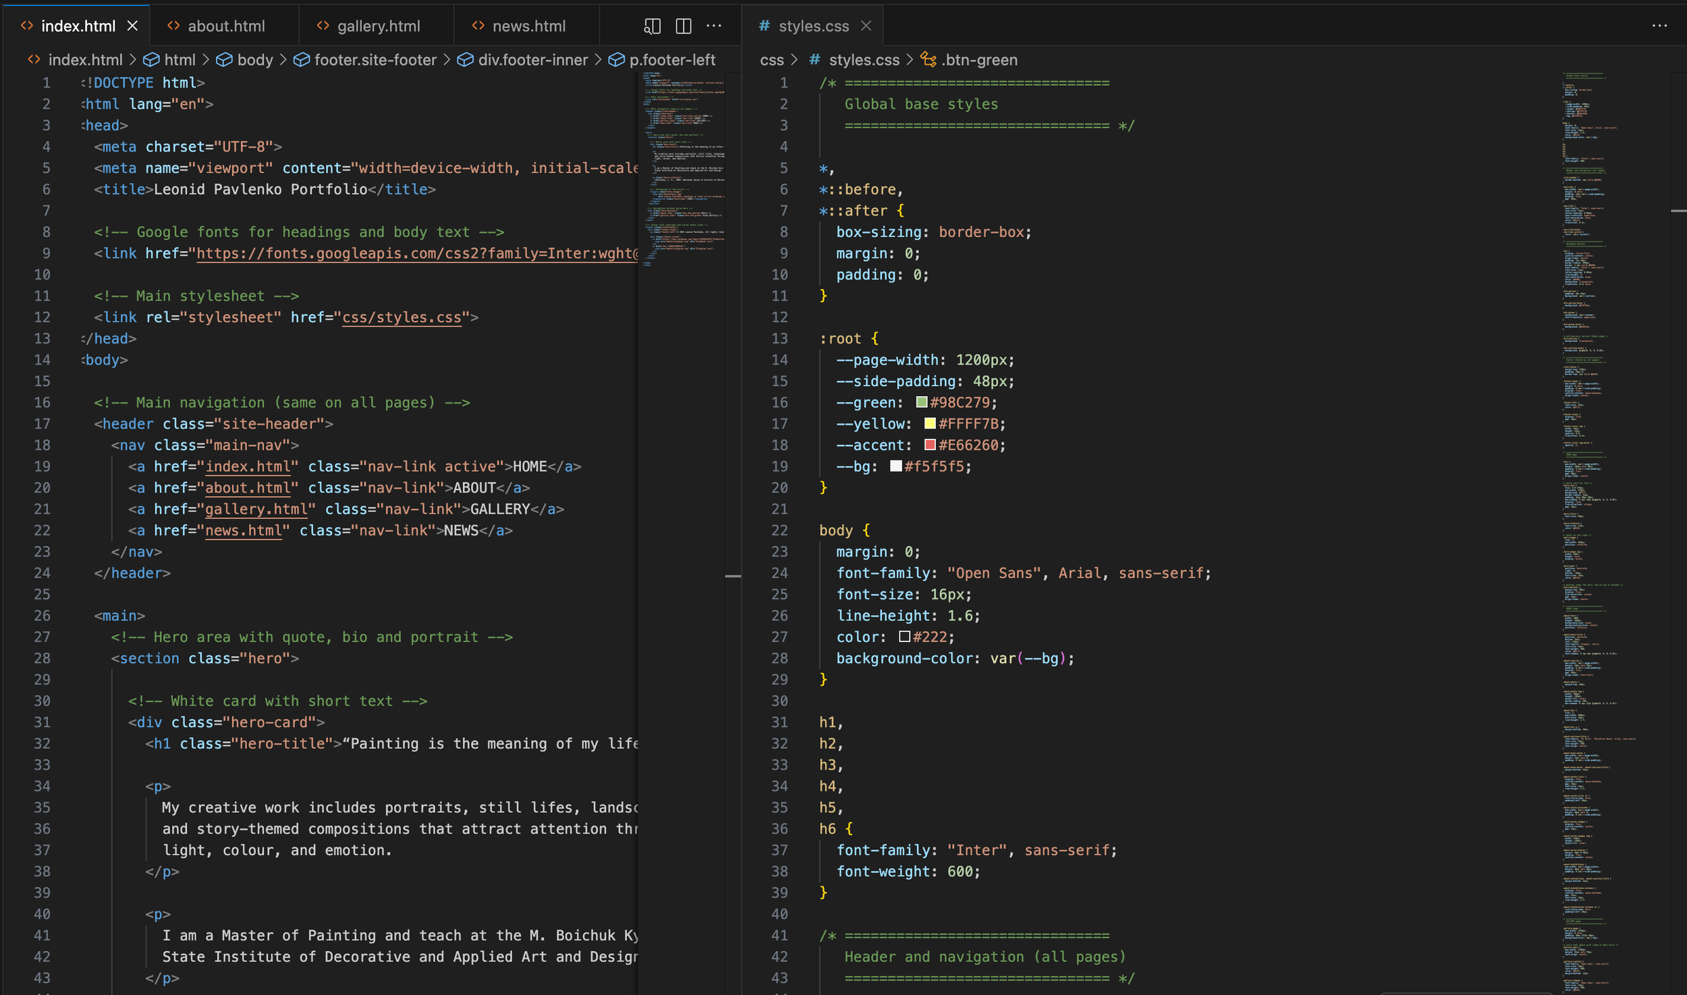Open color picker for the --green #98C279 swatch
1687x995 pixels.
tap(921, 403)
